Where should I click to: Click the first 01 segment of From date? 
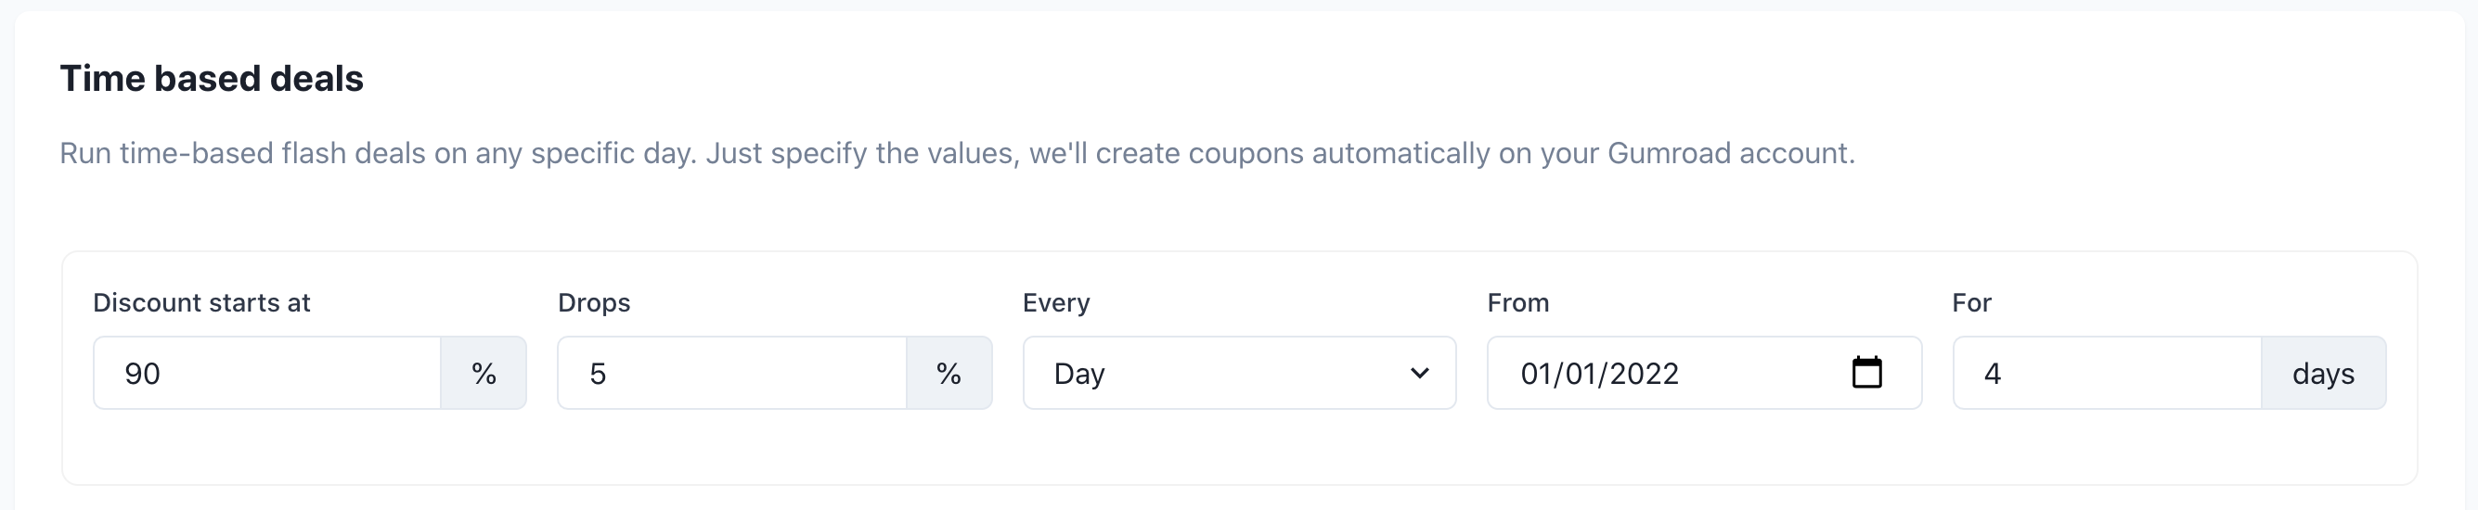pyautogui.click(x=1537, y=373)
